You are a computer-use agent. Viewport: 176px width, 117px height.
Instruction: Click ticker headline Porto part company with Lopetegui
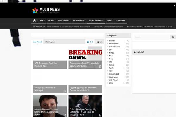[109, 26]
